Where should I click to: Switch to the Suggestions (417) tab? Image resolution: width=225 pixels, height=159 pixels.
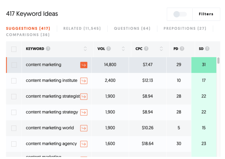28,28
